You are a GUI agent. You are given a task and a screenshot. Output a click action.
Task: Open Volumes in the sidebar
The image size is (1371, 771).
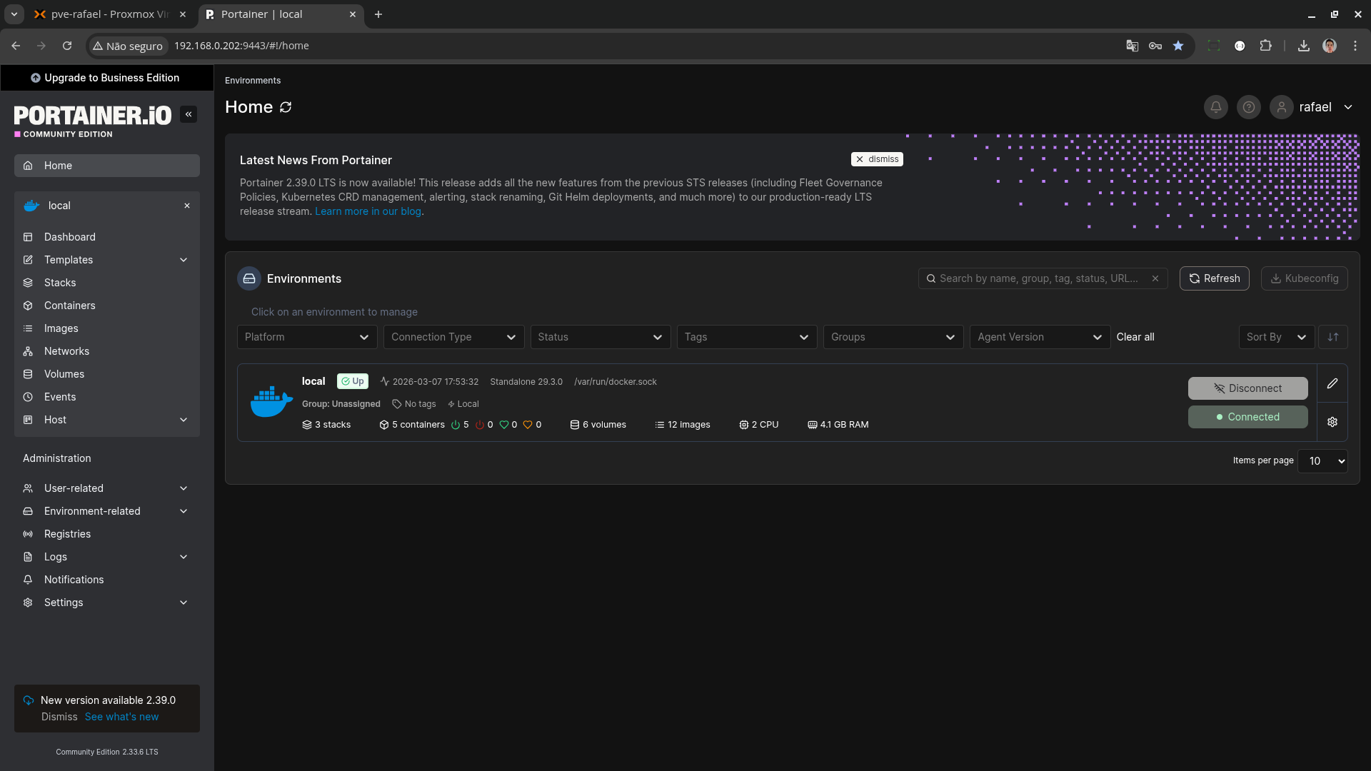107,374
